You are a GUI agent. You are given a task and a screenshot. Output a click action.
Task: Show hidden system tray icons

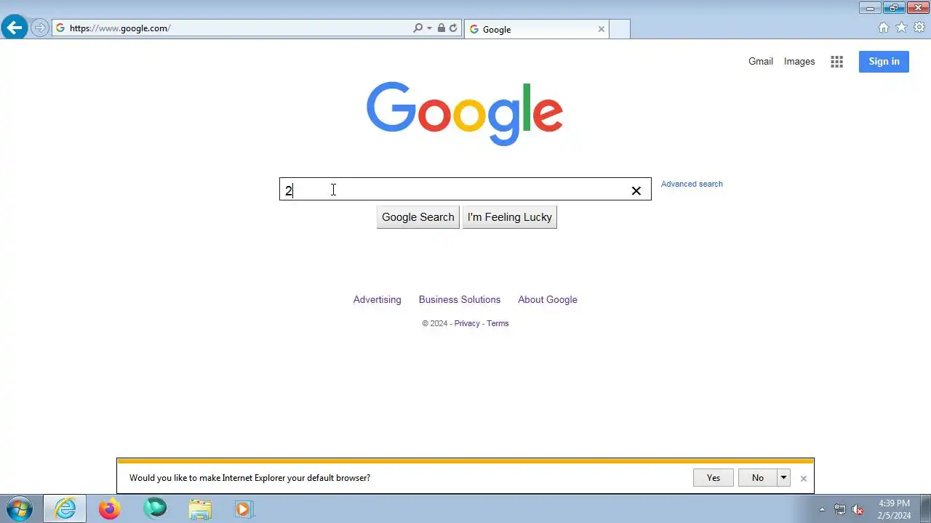(x=823, y=510)
